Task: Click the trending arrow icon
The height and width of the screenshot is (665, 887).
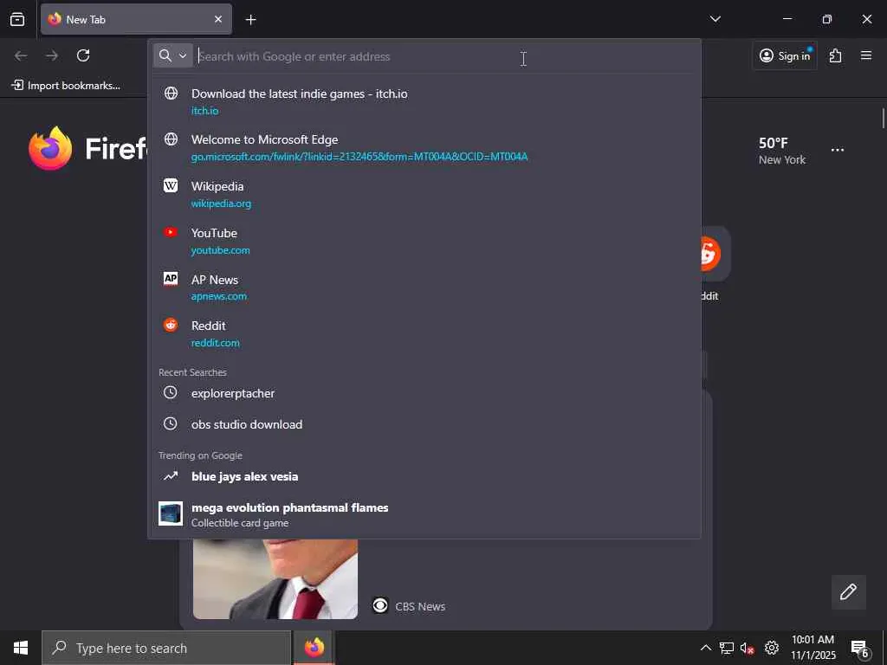Action: tap(171, 476)
